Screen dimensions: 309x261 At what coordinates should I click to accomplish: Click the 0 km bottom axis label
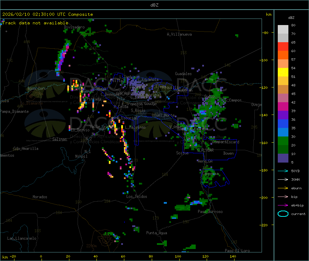point(41,256)
